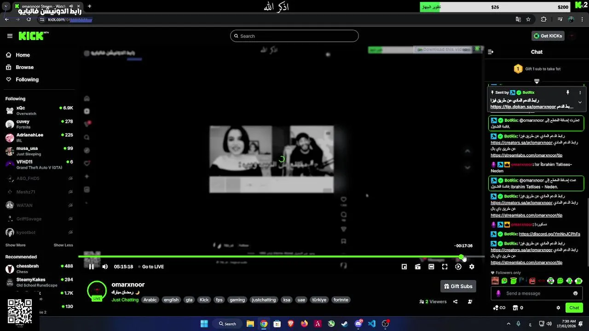589x331 pixels.
Task: Open the emoji picker in chat input
Action: [575, 293]
